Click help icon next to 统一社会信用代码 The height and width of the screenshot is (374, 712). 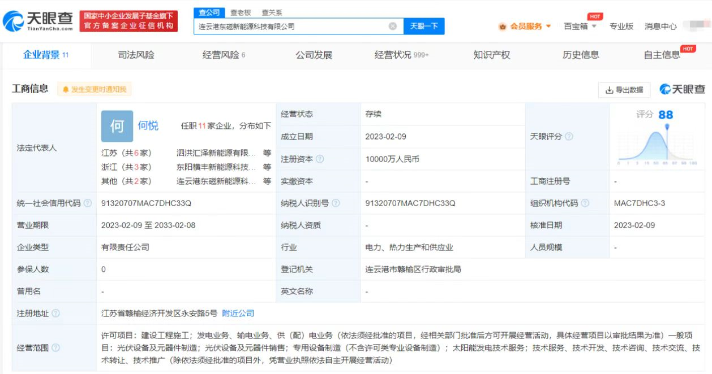pos(87,203)
